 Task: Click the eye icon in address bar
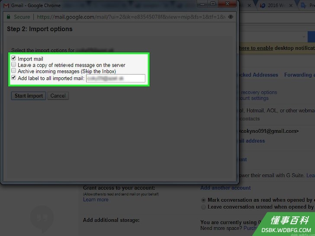tap(231, 17)
